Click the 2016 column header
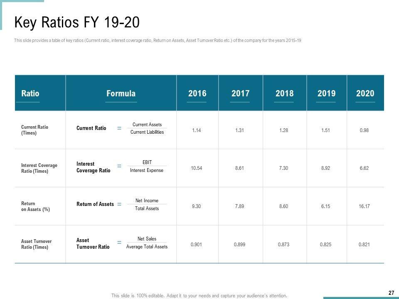The height and width of the screenshot is (299, 399). 197,93
